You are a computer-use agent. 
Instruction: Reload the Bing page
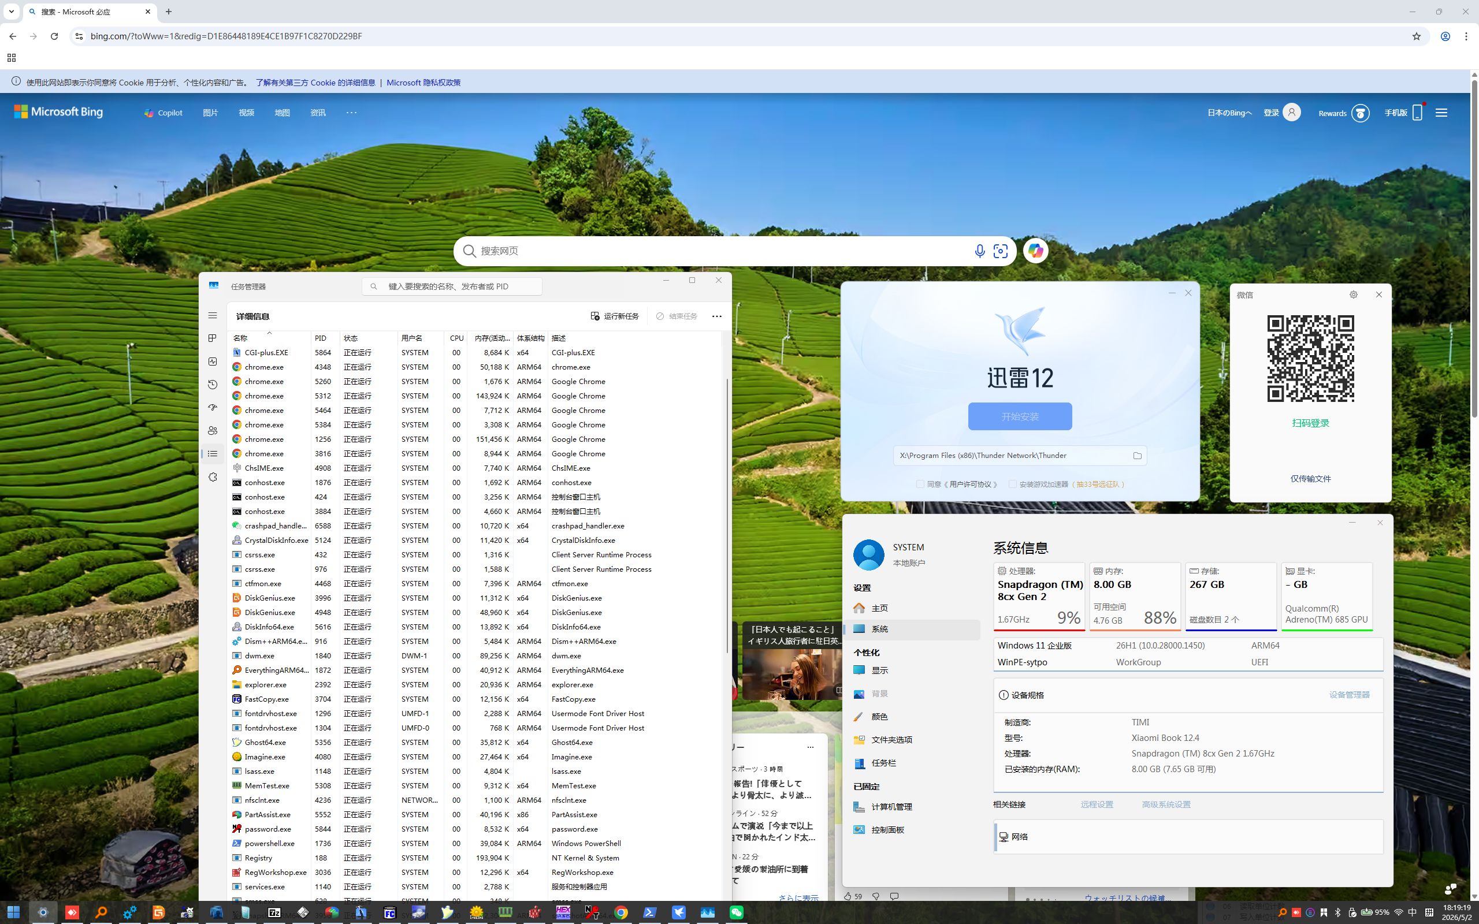pyautogui.click(x=54, y=36)
